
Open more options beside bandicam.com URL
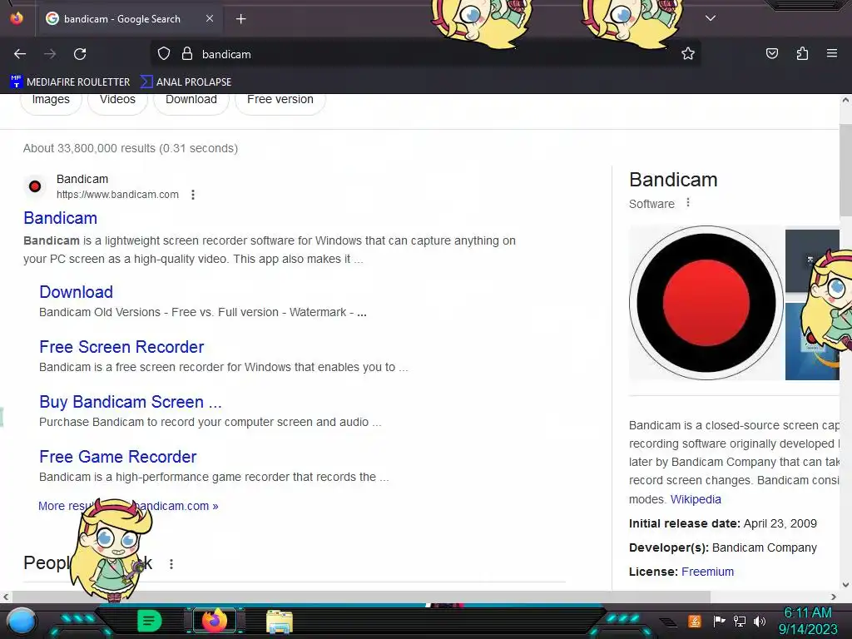click(193, 195)
